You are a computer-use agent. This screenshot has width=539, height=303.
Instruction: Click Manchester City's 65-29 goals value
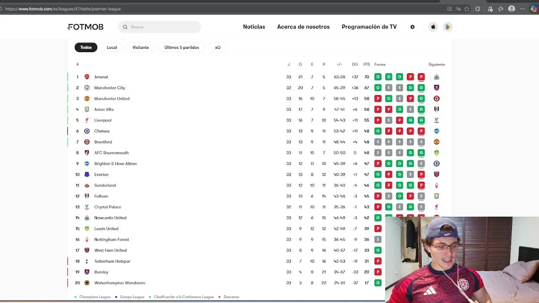[339, 88]
